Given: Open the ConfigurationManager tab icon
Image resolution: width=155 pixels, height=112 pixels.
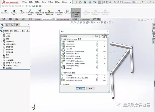Looking at the screenshot, I should (x=12, y=25).
